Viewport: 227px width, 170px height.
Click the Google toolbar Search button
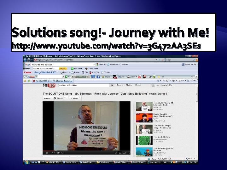tap(100, 65)
